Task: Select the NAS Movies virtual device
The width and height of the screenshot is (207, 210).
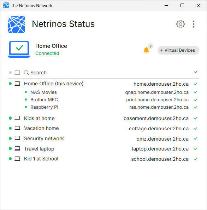Action: coord(43,92)
